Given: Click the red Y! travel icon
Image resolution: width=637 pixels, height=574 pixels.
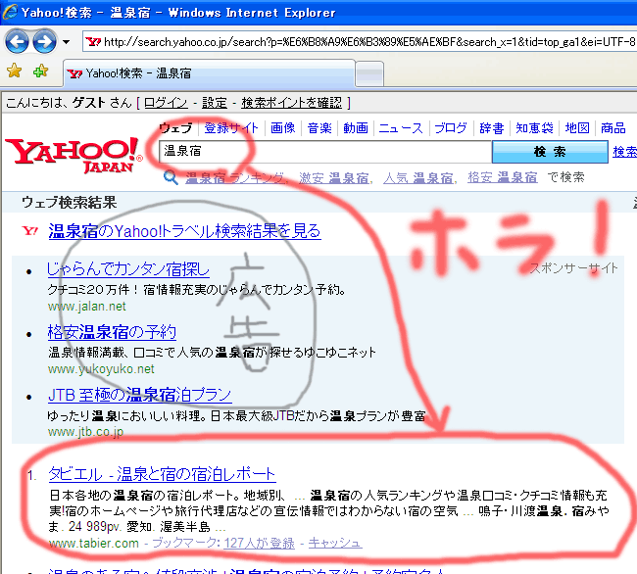Looking at the screenshot, I should (x=30, y=231).
